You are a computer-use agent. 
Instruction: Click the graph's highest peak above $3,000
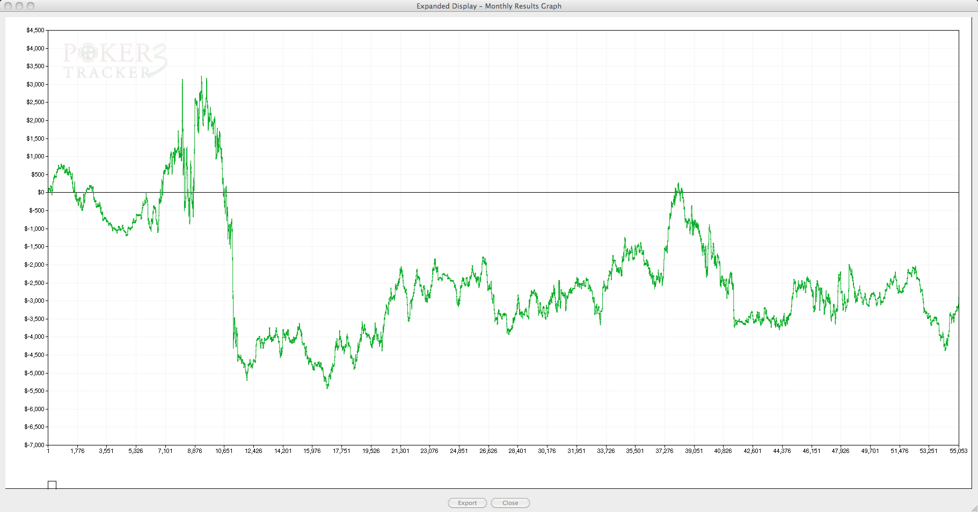point(201,77)
